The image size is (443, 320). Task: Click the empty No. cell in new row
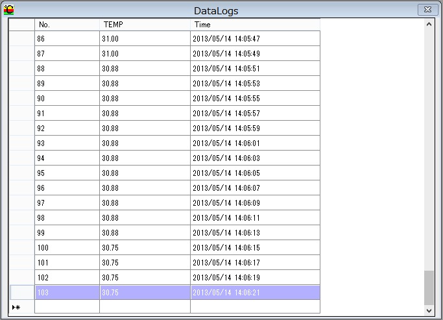(x=67, y=307)
